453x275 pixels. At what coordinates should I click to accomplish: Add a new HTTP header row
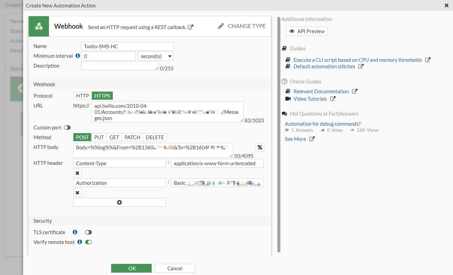pyautogui.click(x=119, y=202)
